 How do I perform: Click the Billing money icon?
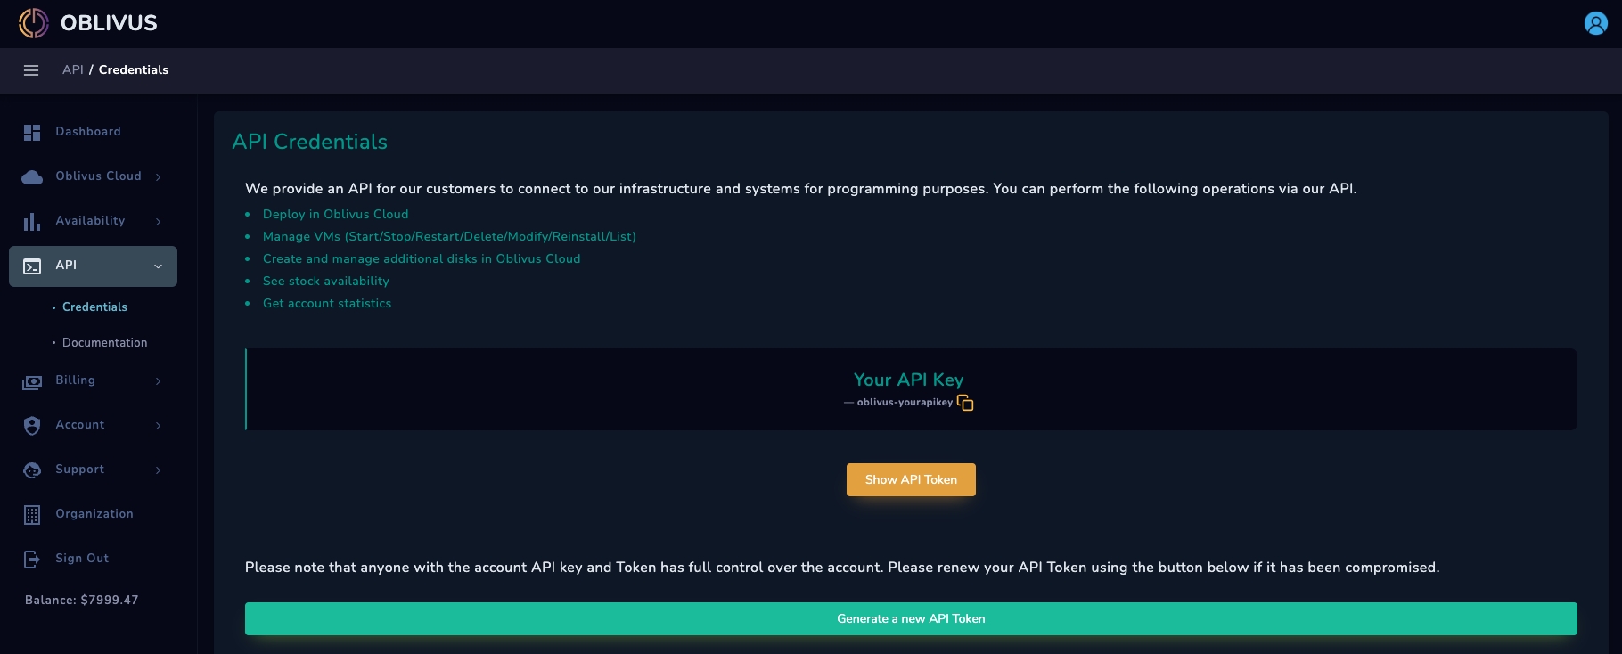(x=32, y=381)
